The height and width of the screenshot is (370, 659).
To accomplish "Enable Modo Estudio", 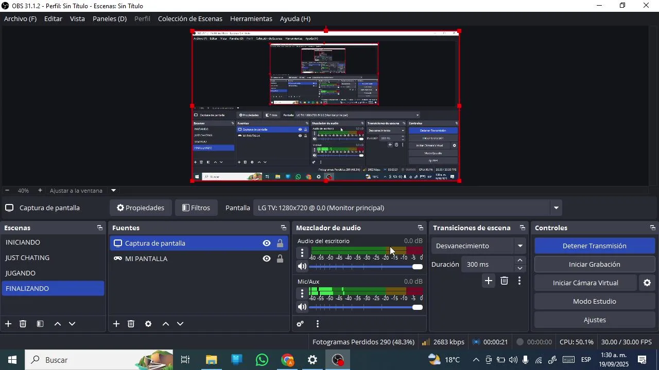I will click(x=595, y=301).
